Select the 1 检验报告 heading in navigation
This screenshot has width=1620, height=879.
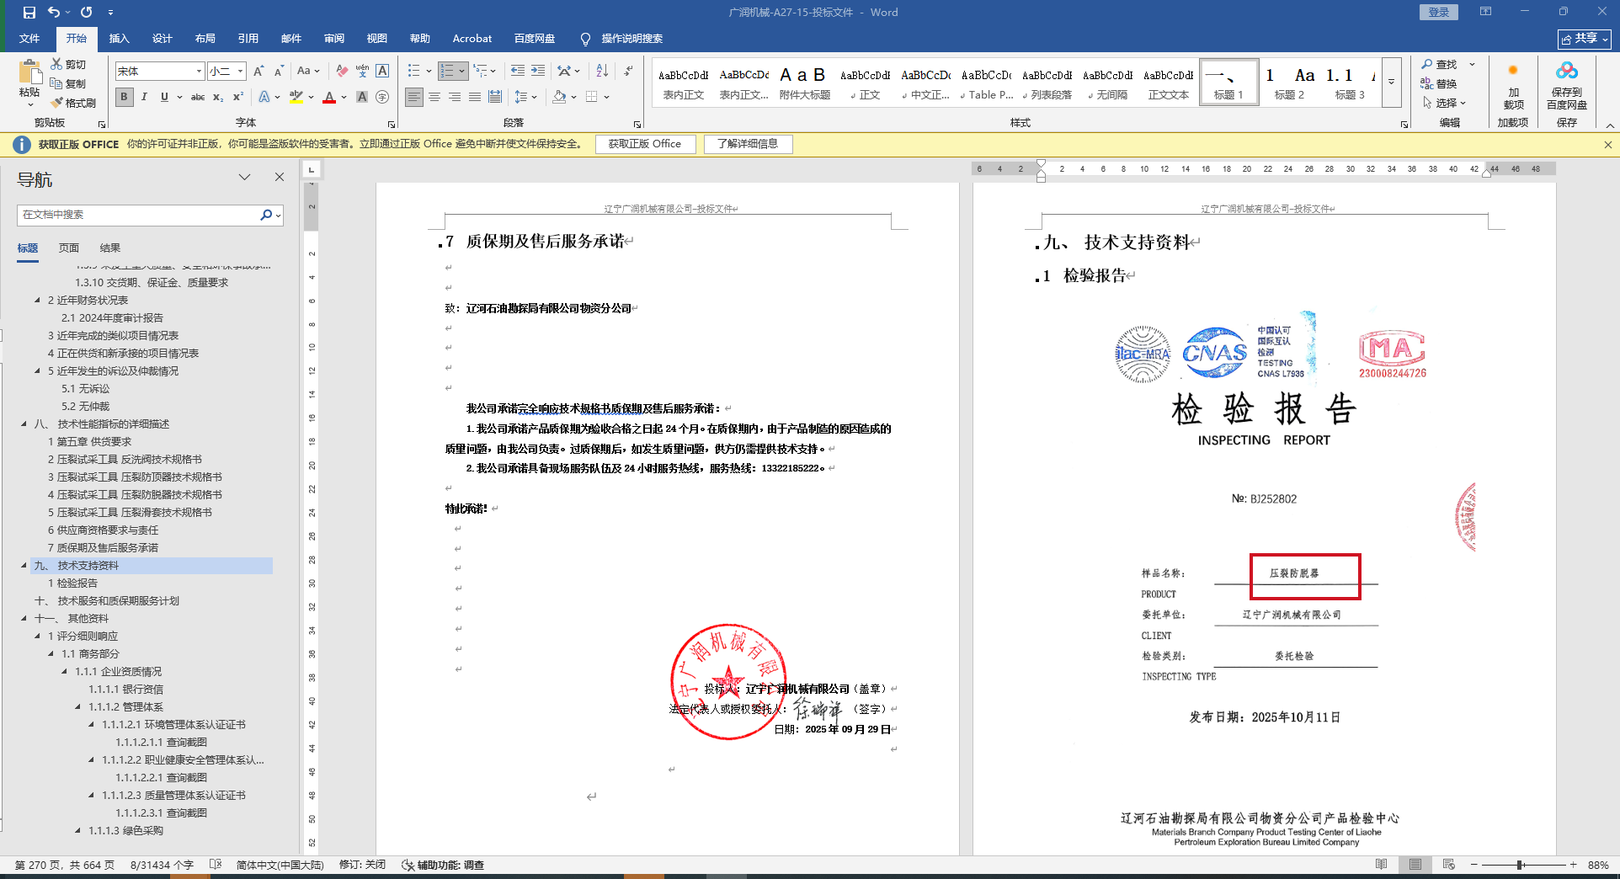pos(72,583)
